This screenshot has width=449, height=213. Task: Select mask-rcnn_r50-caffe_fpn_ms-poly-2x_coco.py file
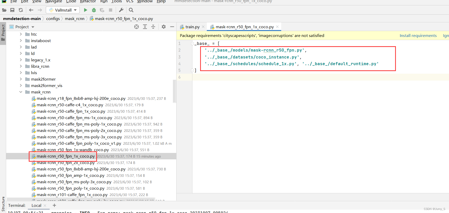point(79,130)
